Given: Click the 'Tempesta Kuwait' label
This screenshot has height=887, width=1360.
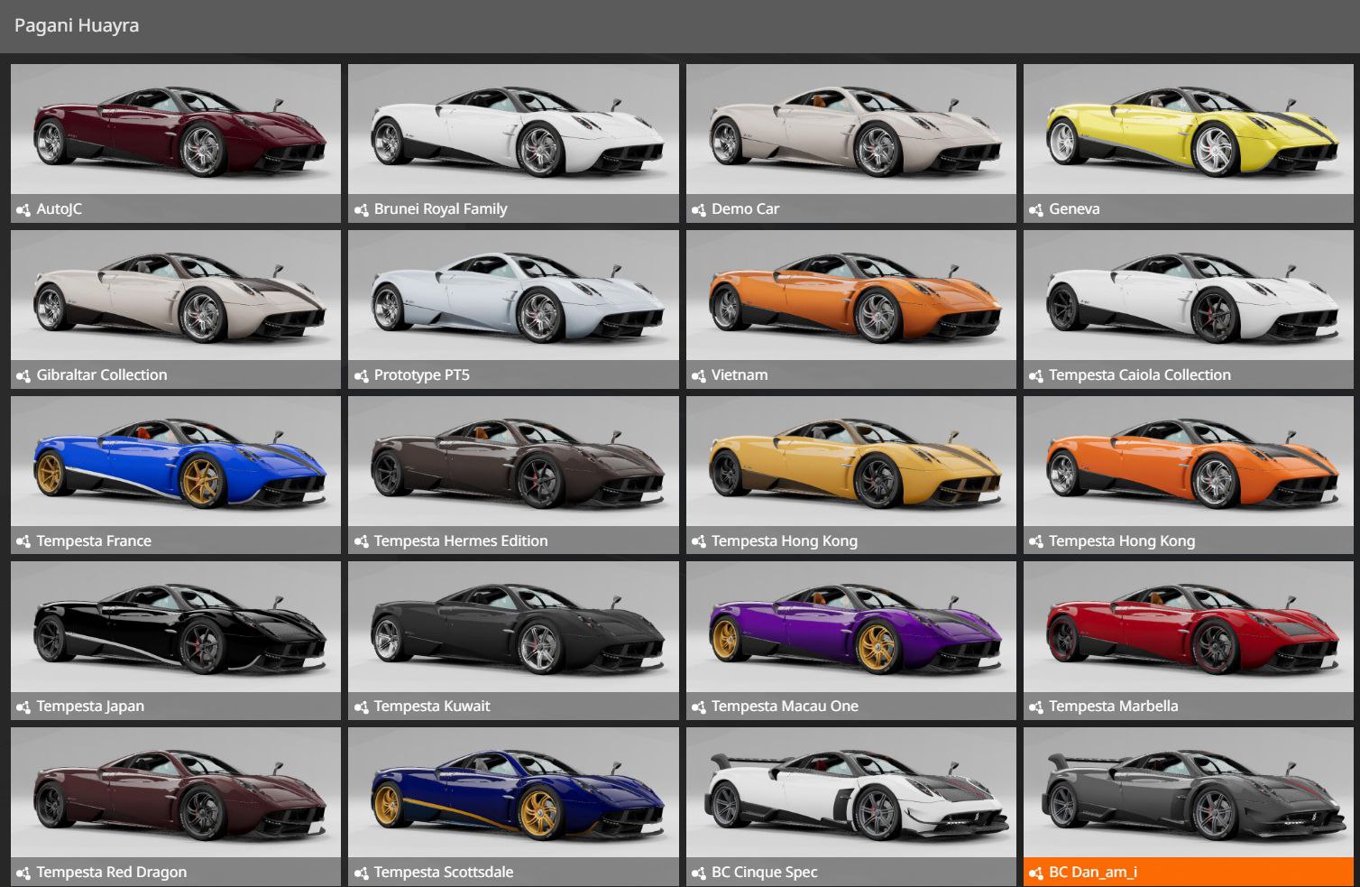Looking at the screenshot, I should pos(432,707).
